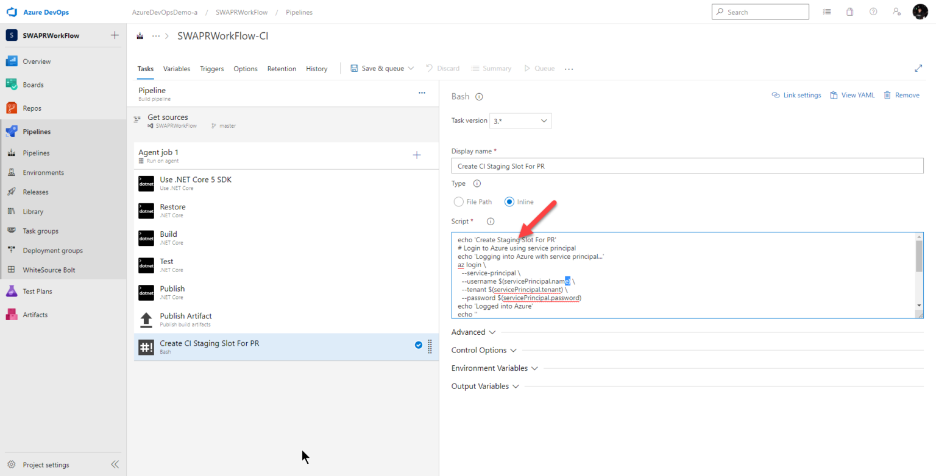Select the File Path radio button
Screen dimensions: 936x476
click(x=459, y=202)
